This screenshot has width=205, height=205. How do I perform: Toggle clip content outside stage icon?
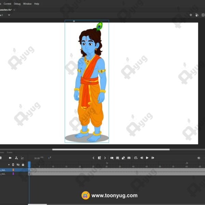[x=203, y=15]
